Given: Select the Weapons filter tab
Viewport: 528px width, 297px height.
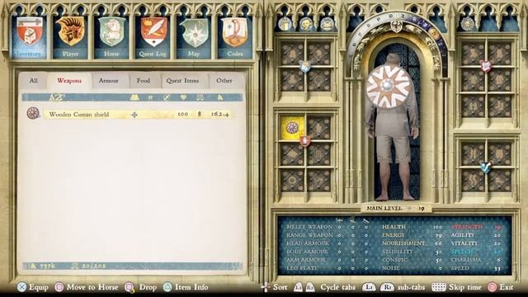Looking at the screenshot, I should (69, 81).
